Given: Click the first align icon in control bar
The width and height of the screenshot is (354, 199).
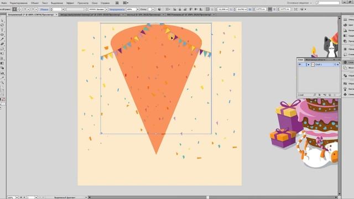Looking at the screenshot, I should [x=175, y=9].
